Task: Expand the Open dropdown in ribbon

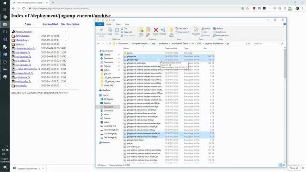Action: (206, 29)
